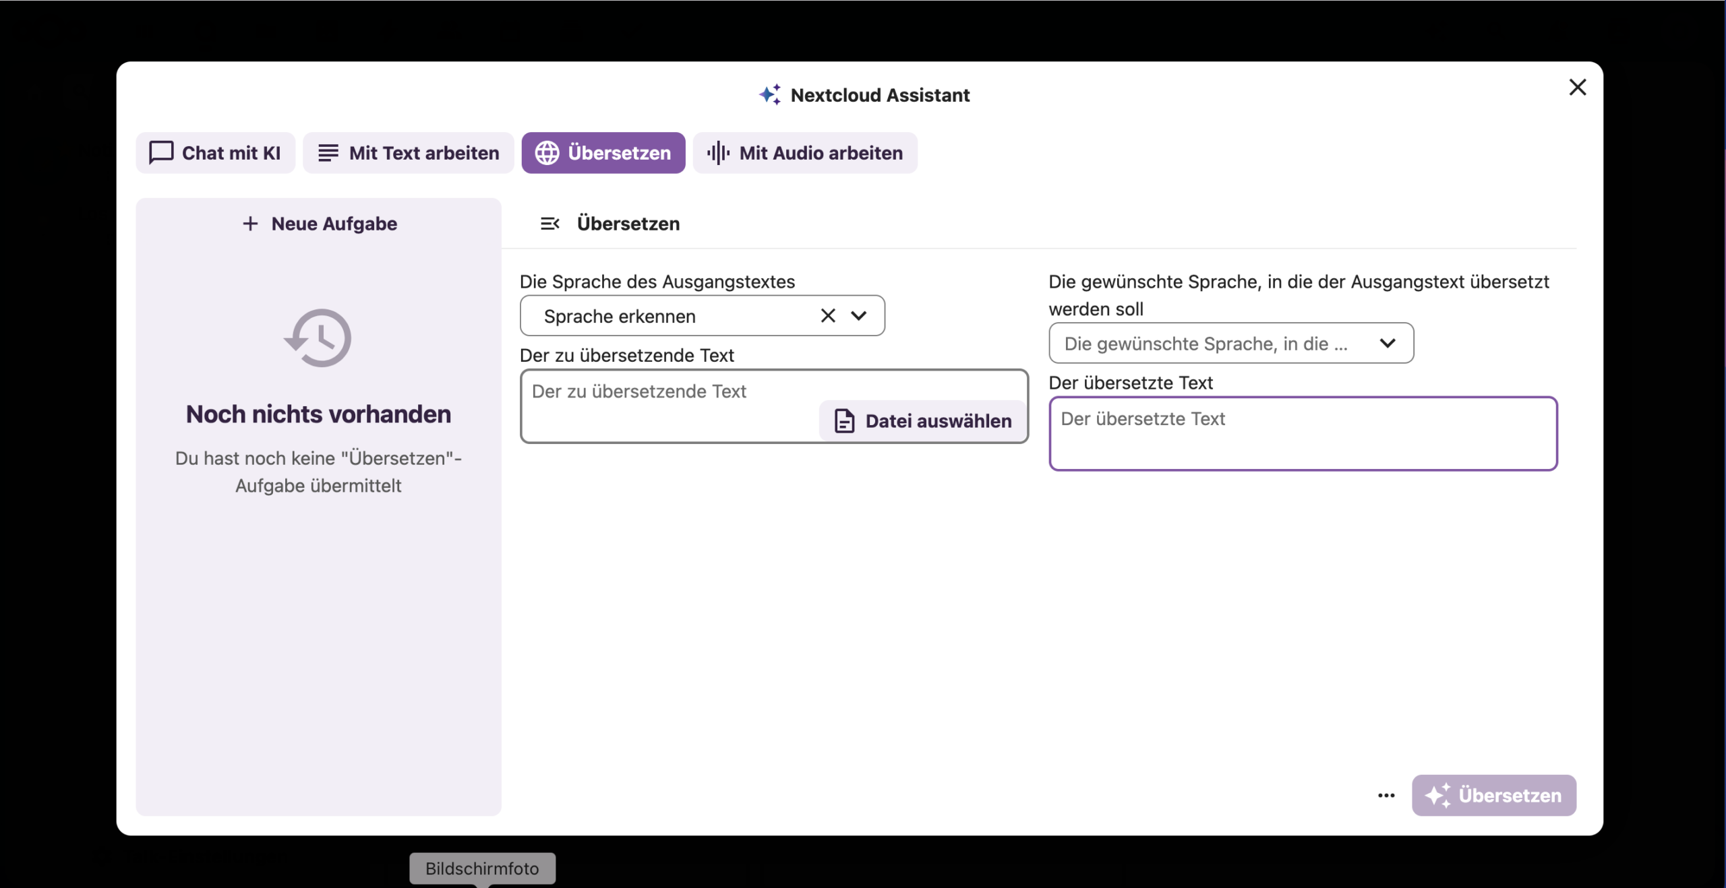
Task: Click the history clock icon
Action: click(318, 338)
